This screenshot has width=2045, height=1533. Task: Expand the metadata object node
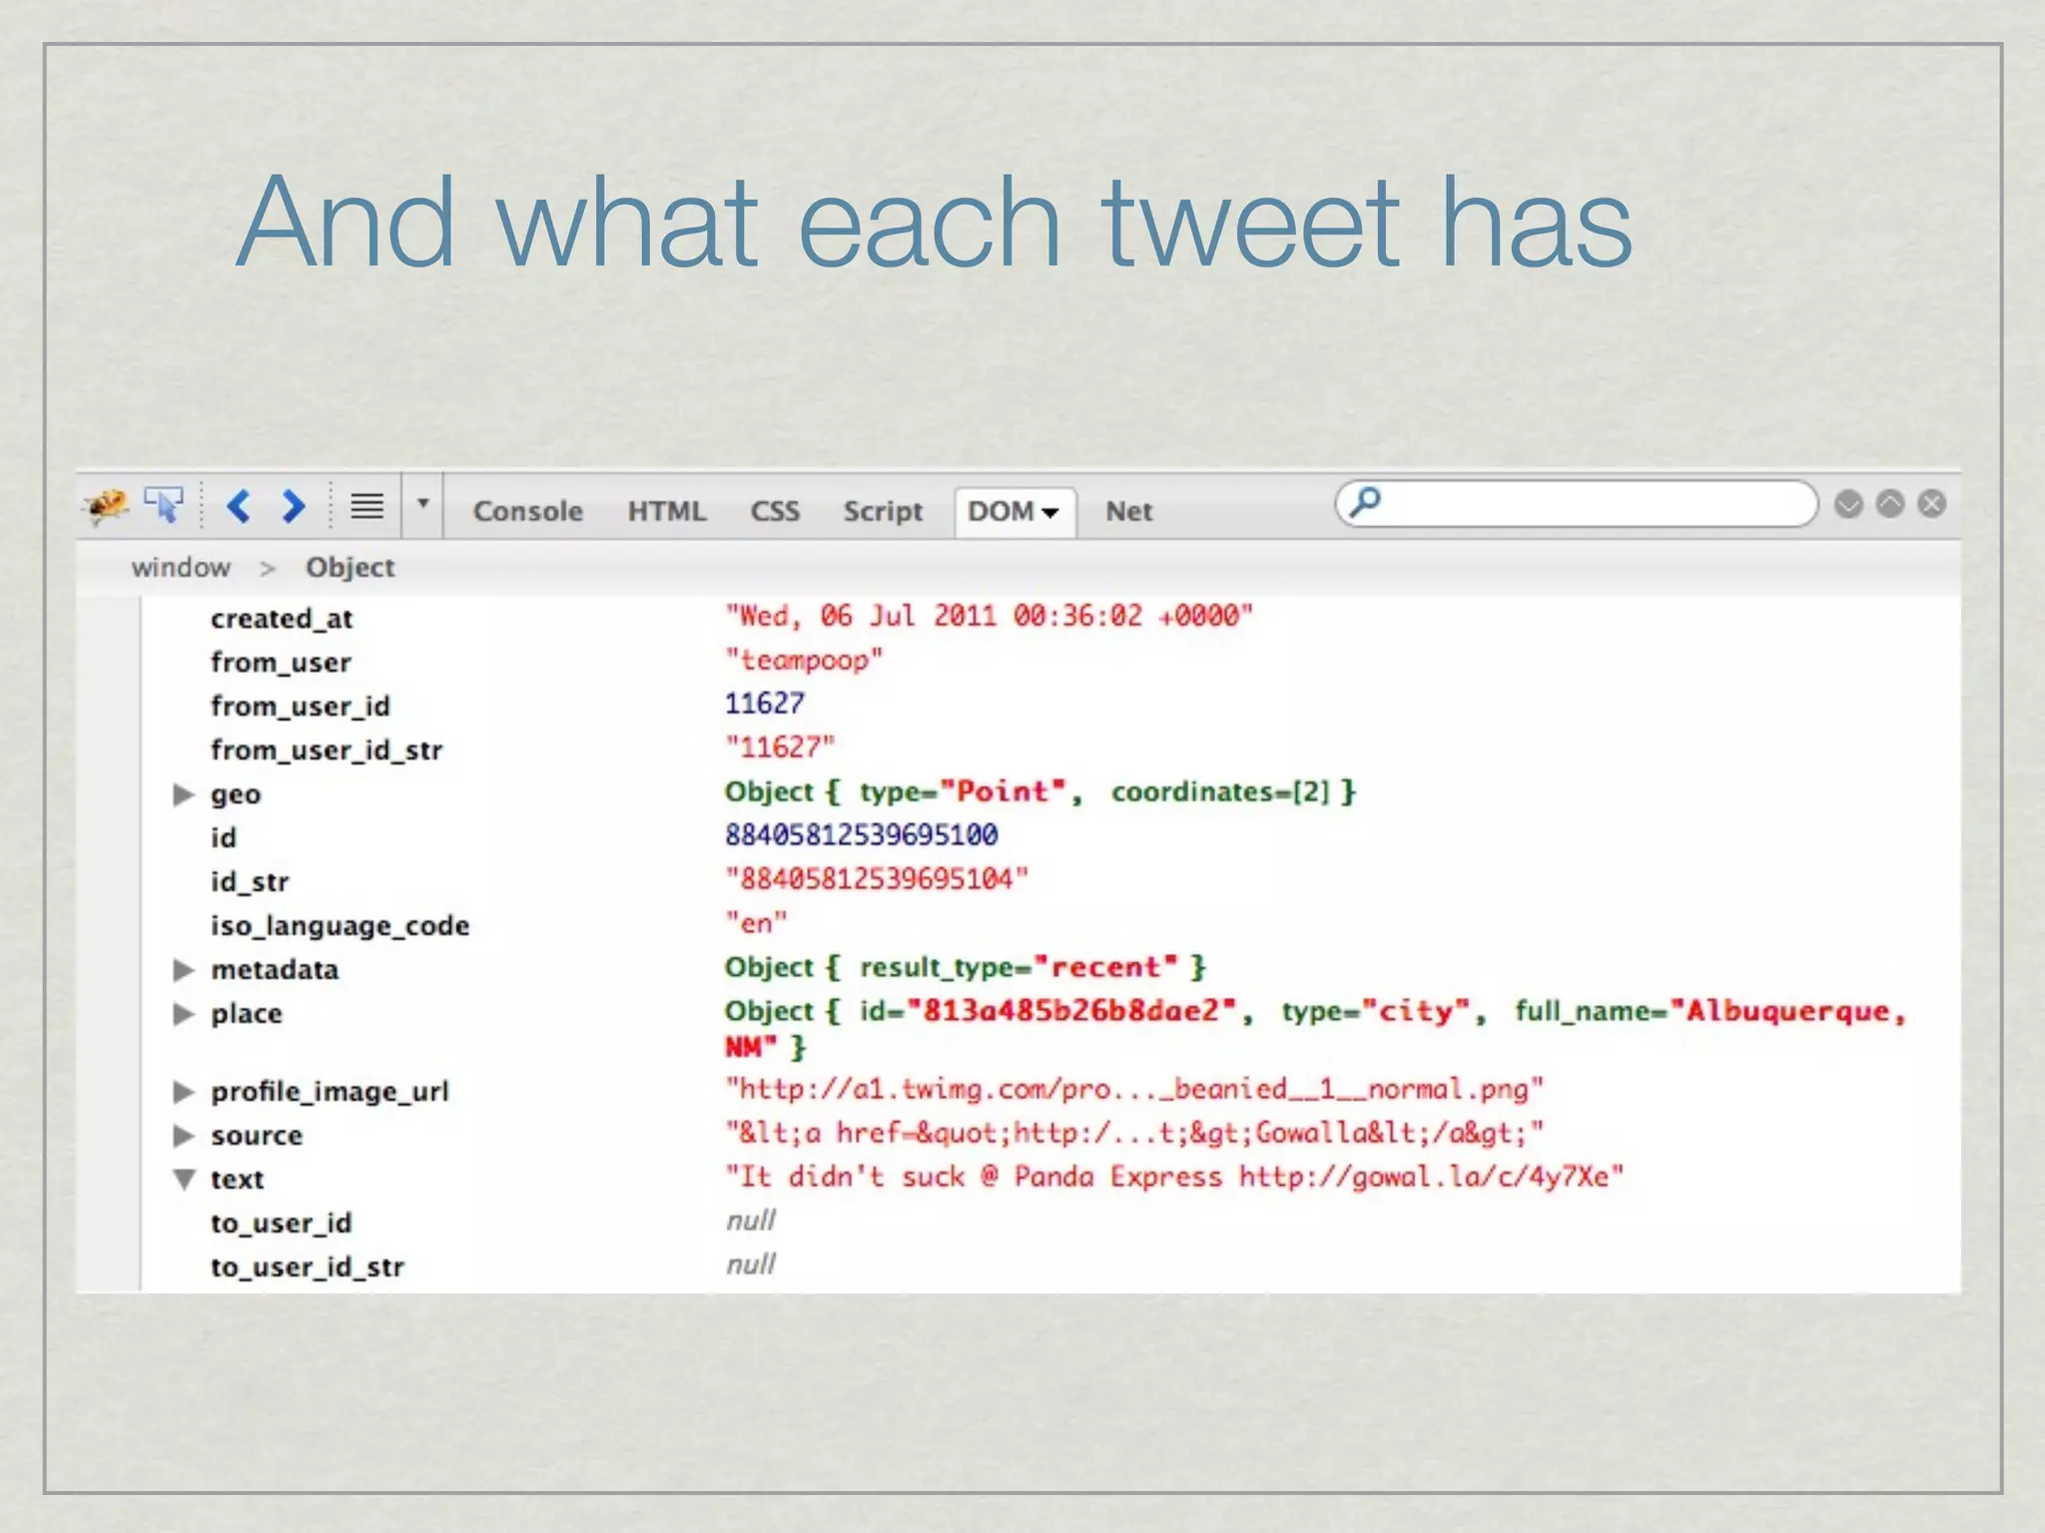click(x=183, y=970)
